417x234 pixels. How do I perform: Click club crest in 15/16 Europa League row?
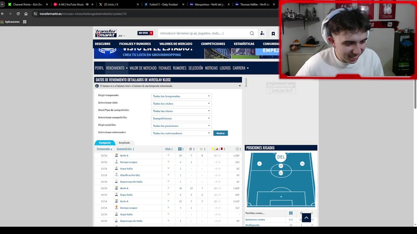[168, 162]
